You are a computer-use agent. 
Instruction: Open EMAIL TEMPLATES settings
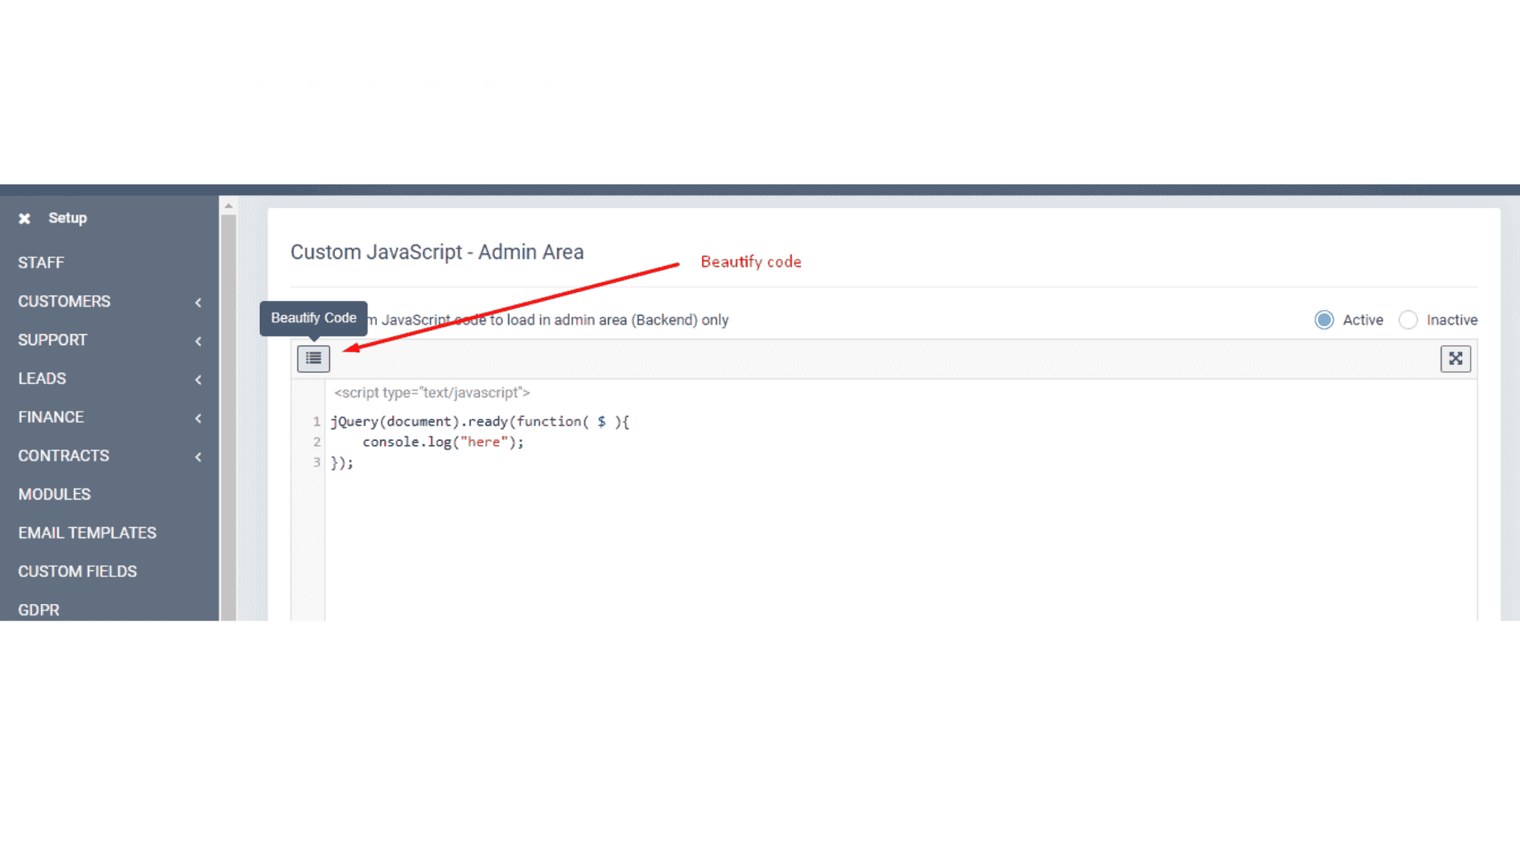87,533
